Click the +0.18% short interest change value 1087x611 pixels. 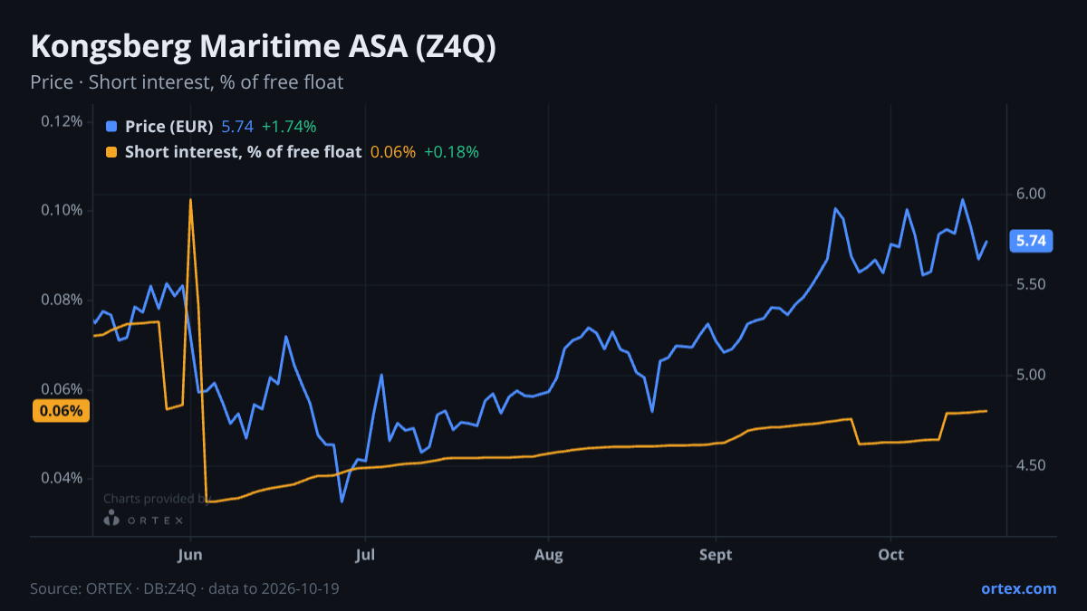tap(451, 152)
